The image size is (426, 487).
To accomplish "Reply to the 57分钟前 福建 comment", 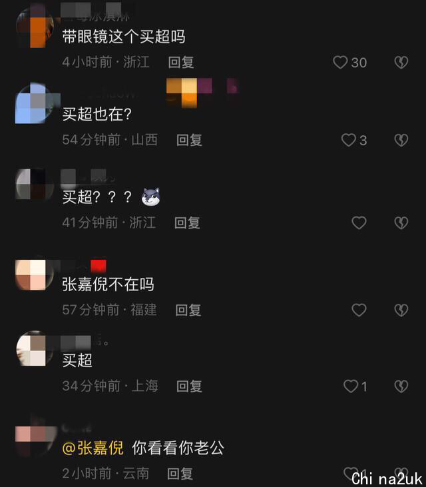I will [188, 310].
